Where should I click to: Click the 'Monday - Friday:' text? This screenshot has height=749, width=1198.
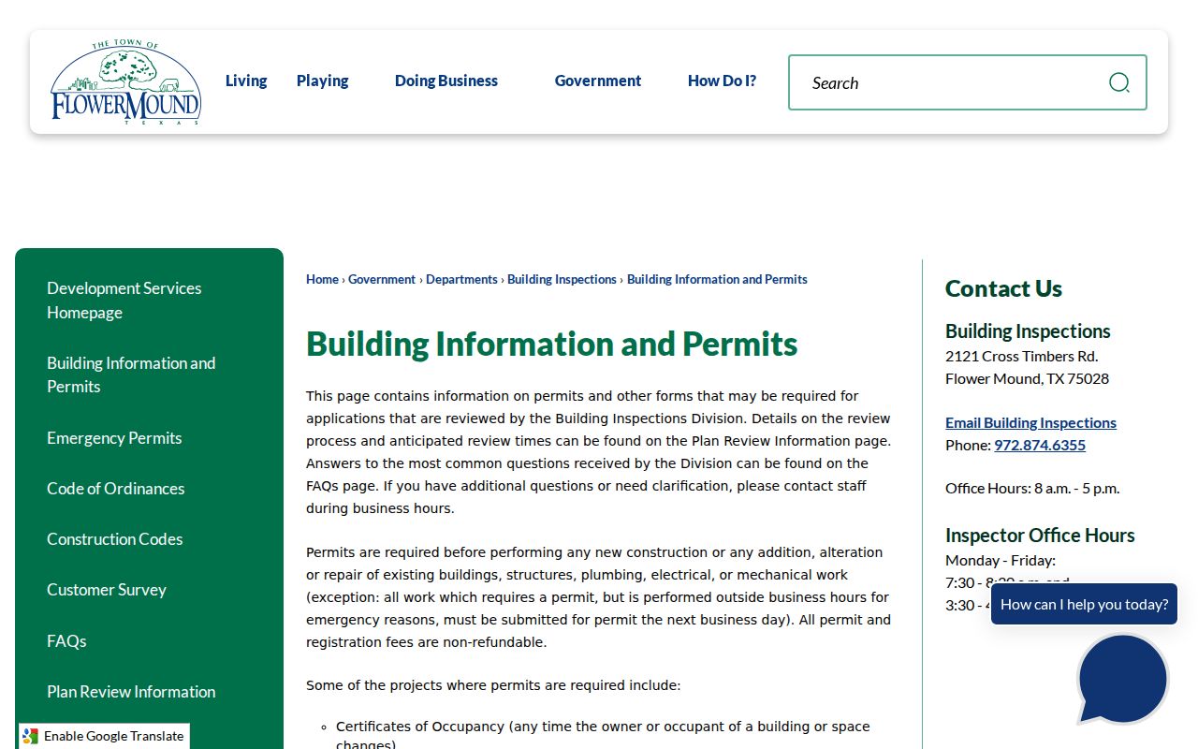[x=1001, y=560]
